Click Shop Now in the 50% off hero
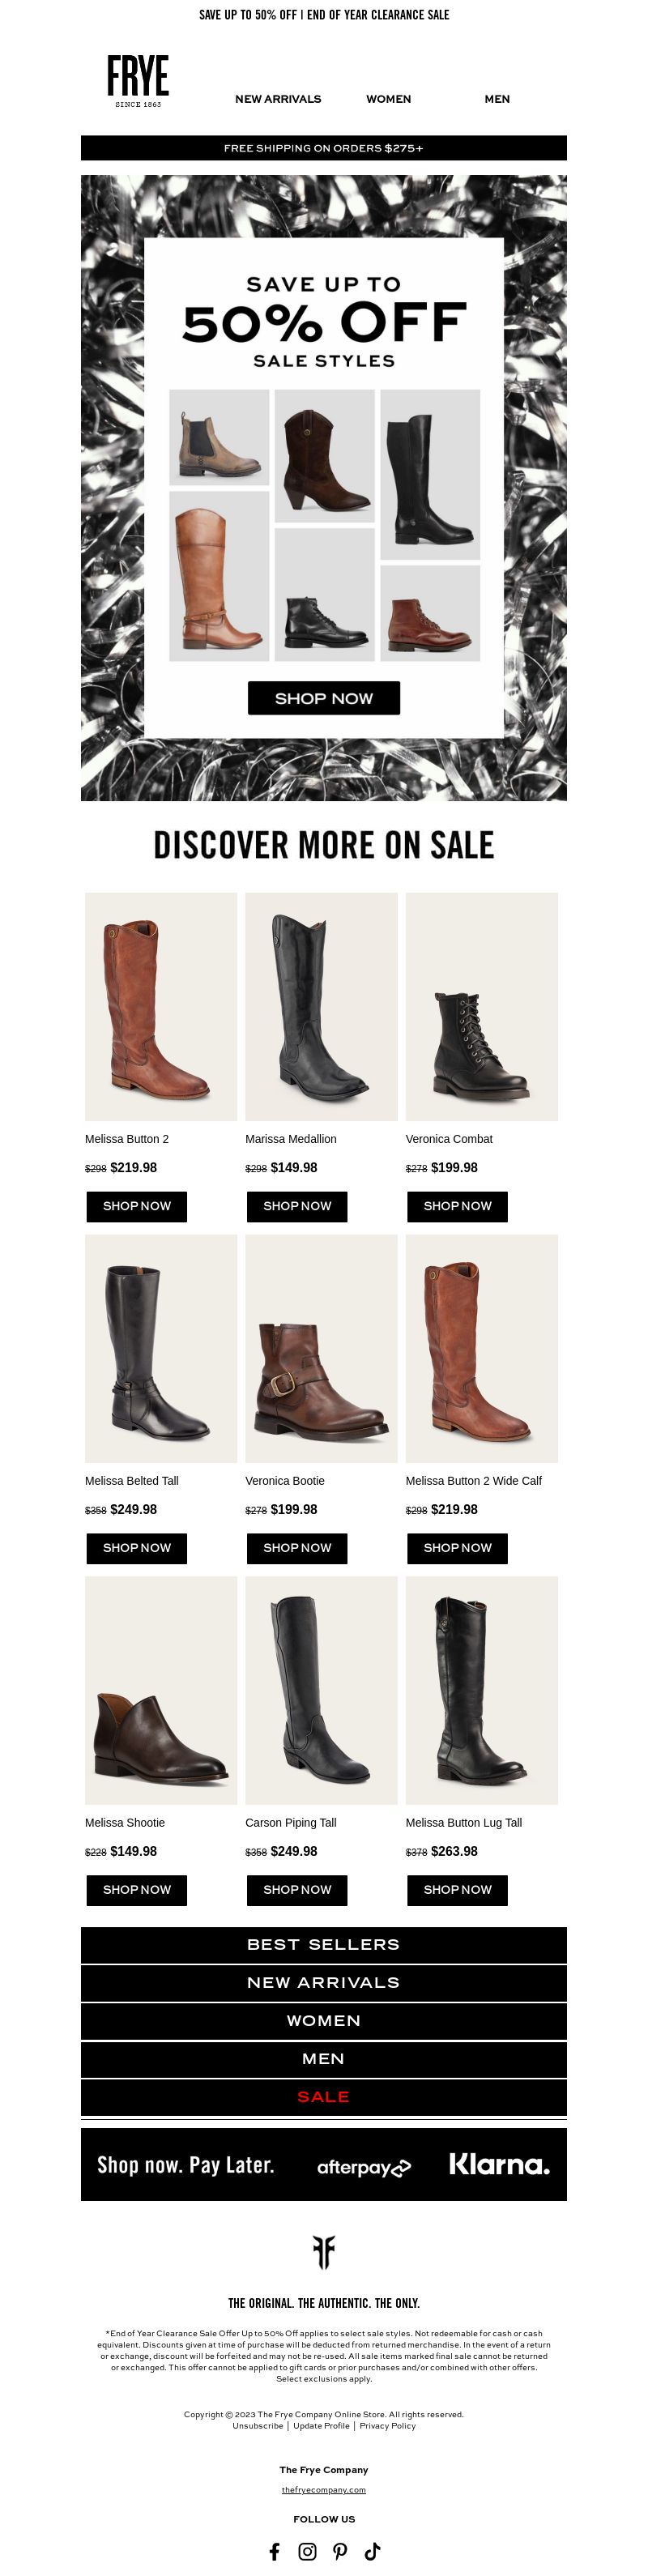This screenshot has width=648, height=2576. click(x=324, y=698)
